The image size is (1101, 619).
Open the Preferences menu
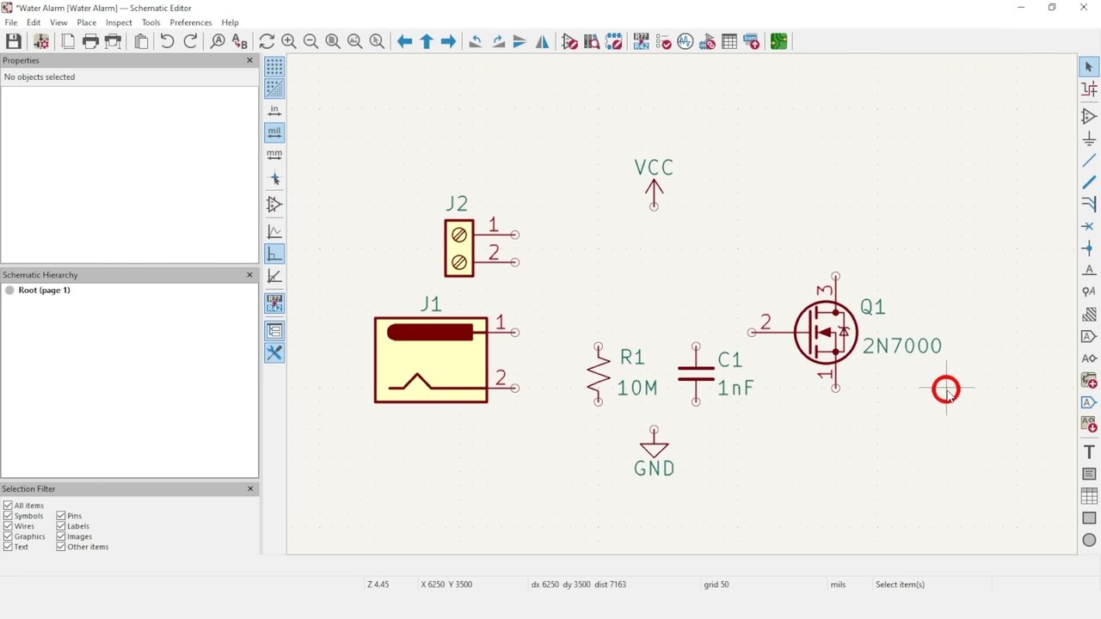pyautogui.click(x=190, y=22)
